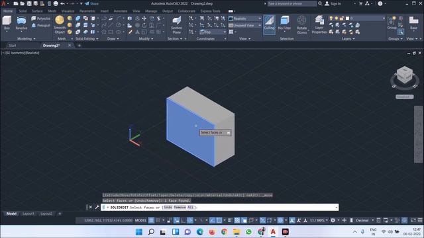Open the workspace switching gear icon
This screenshot has height=238, width=424.
click(333, 220)
